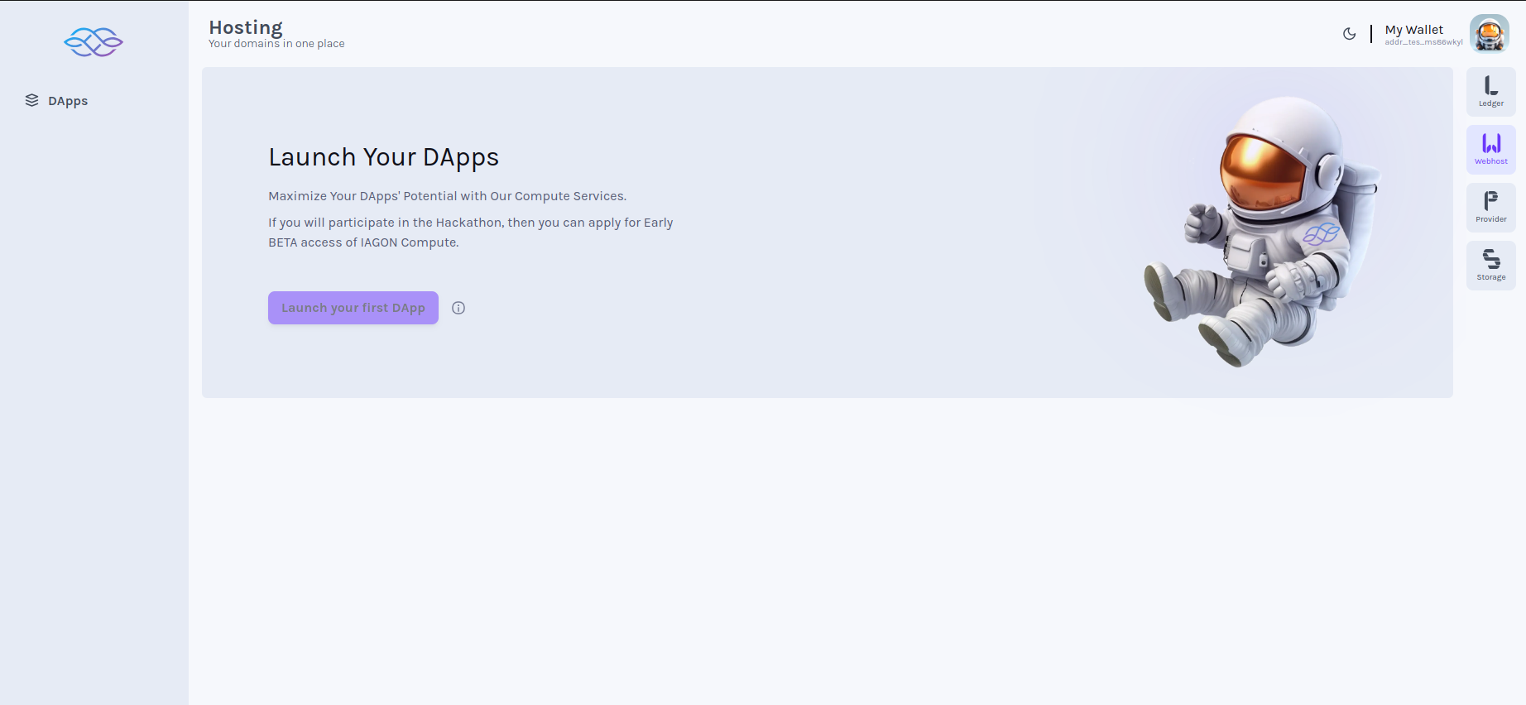Click the Hackathon Early BETA access paragraph

click(x=471, y=233)
